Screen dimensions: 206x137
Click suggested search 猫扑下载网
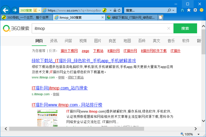pos(69,51)
